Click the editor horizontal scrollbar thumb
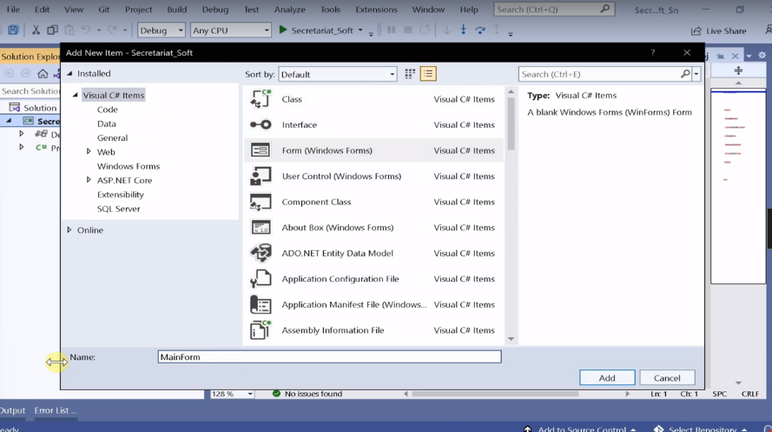The height and width of the screenshot is (432, 772). pyautogui.click(x=495, y=394)
